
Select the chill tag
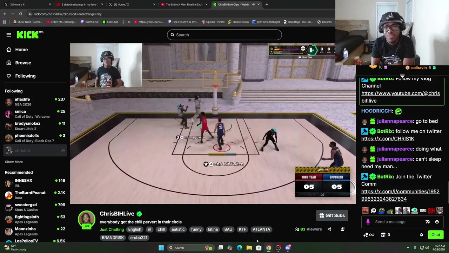point(161,229)
